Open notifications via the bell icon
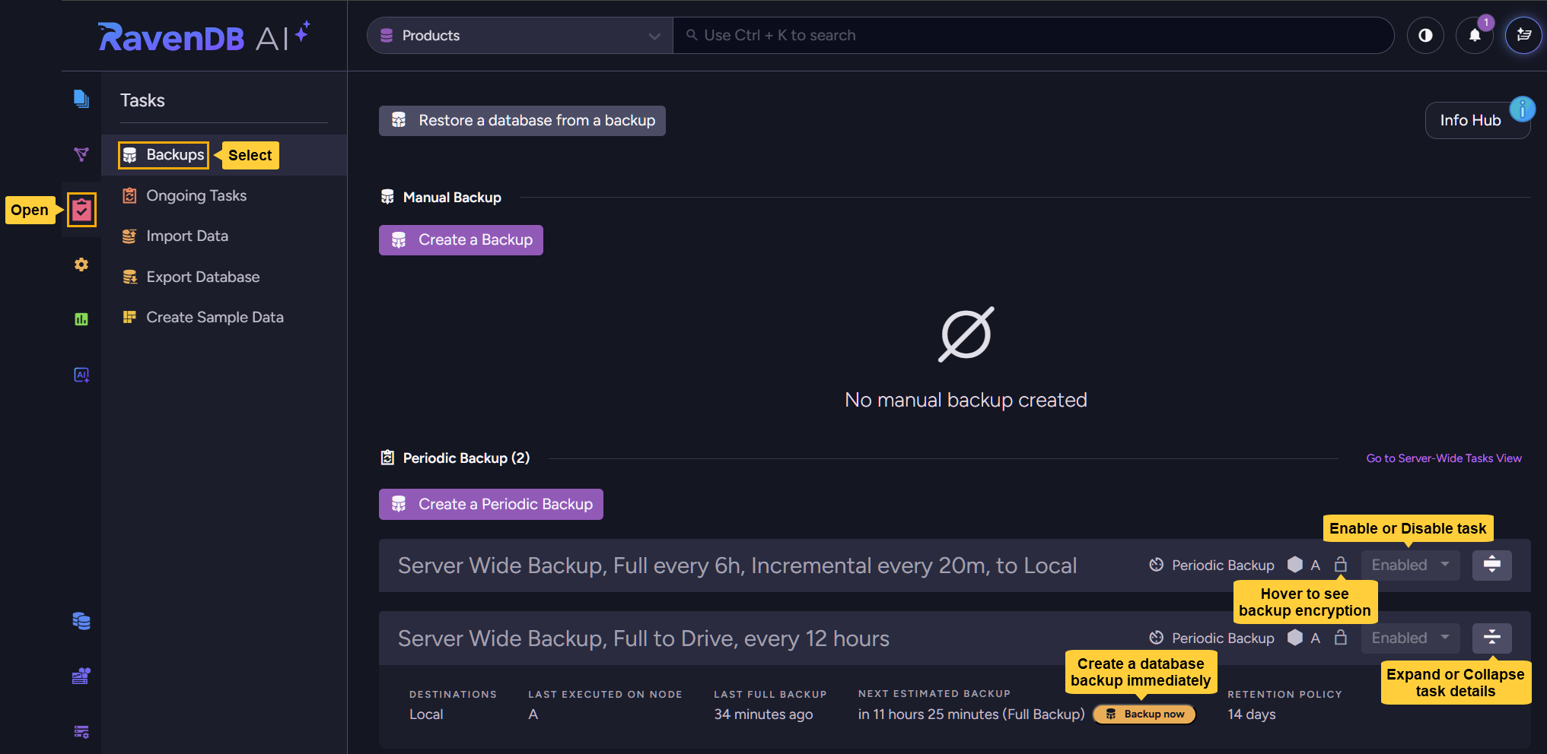This screenshot has width=1547, height=754. (1474, 35)
